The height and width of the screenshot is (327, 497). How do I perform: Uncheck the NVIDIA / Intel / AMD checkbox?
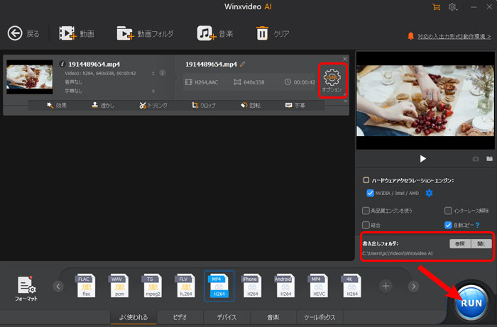[370, 193]
